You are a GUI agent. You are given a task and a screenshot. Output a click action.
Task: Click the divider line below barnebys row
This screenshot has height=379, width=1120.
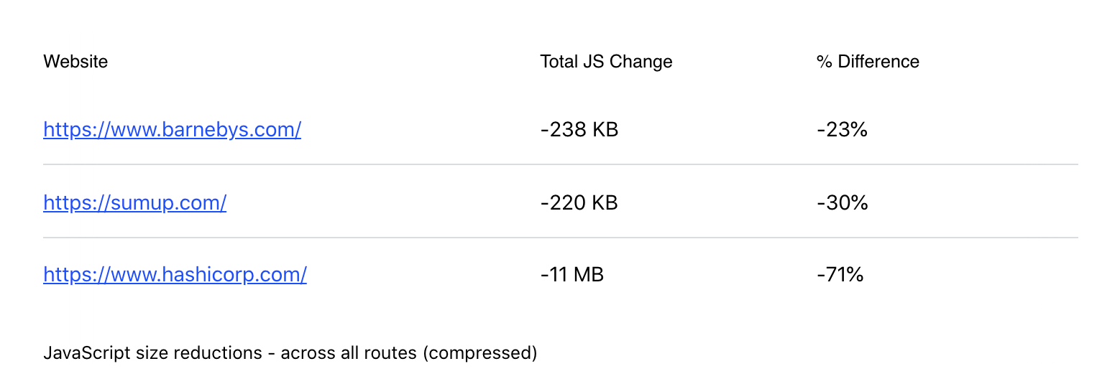coord(561,164)
